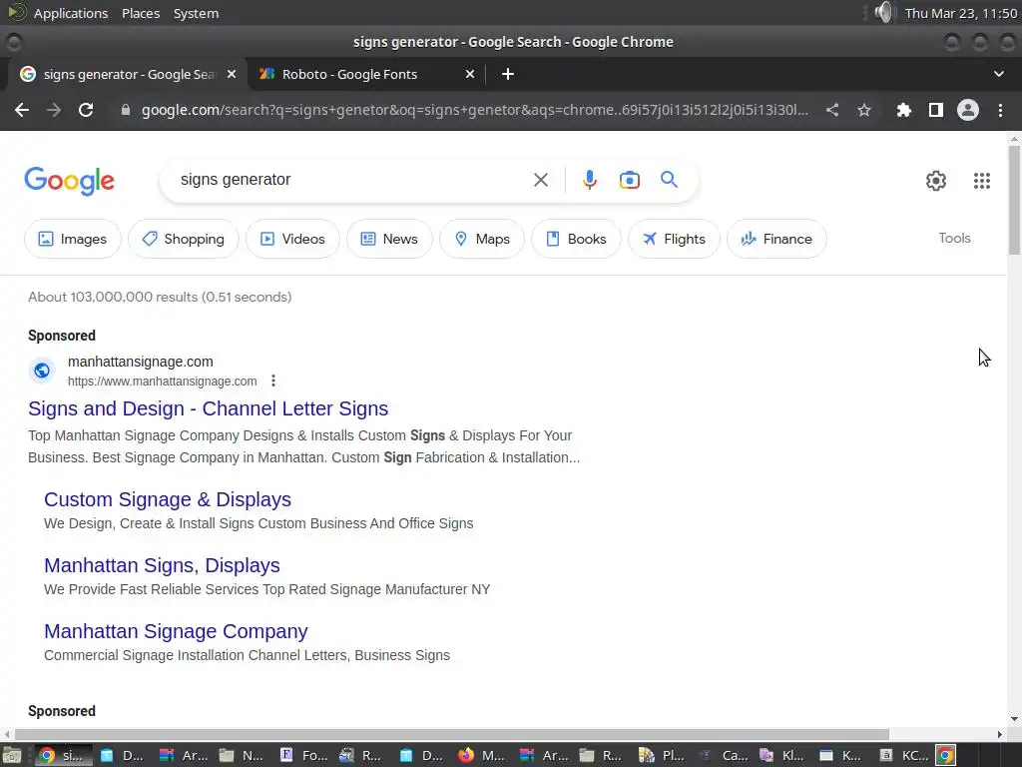Search by image using camera icon
1022x767 pixels.
pos(630,180)
